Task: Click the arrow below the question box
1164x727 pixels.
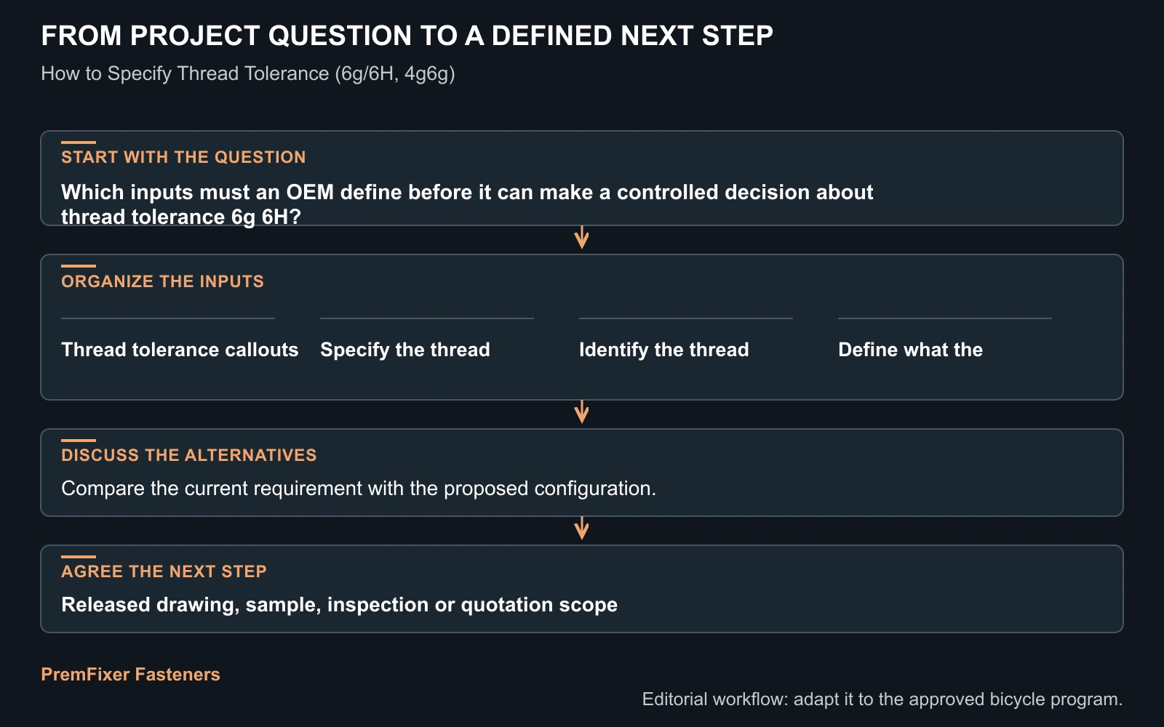Action: [581, 238]
